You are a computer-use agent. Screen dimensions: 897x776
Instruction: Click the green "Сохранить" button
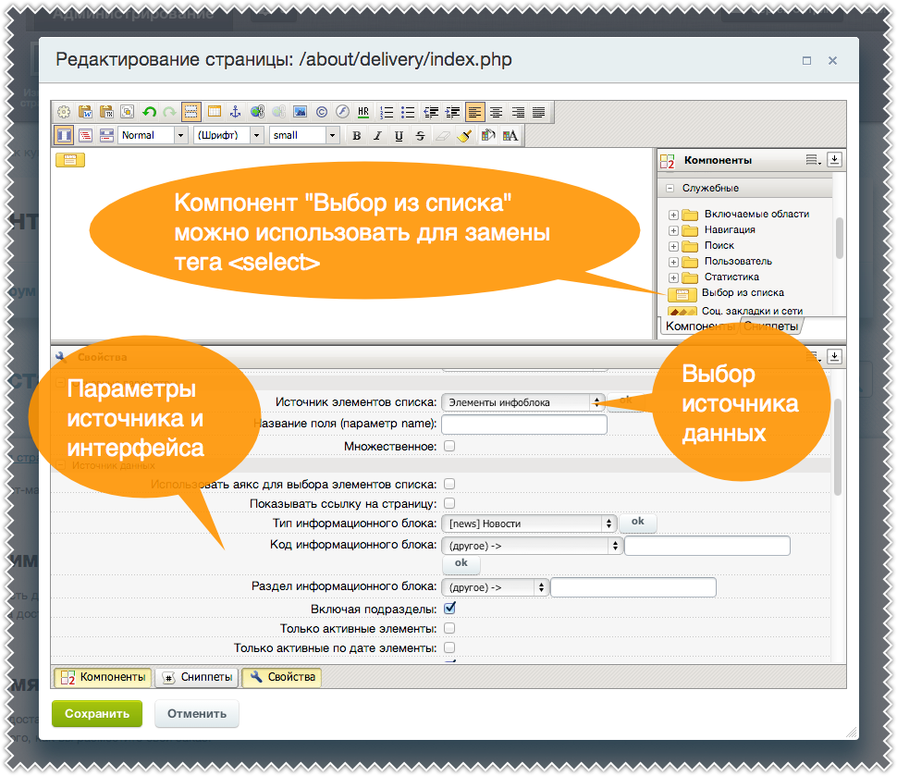coord(97,714)
